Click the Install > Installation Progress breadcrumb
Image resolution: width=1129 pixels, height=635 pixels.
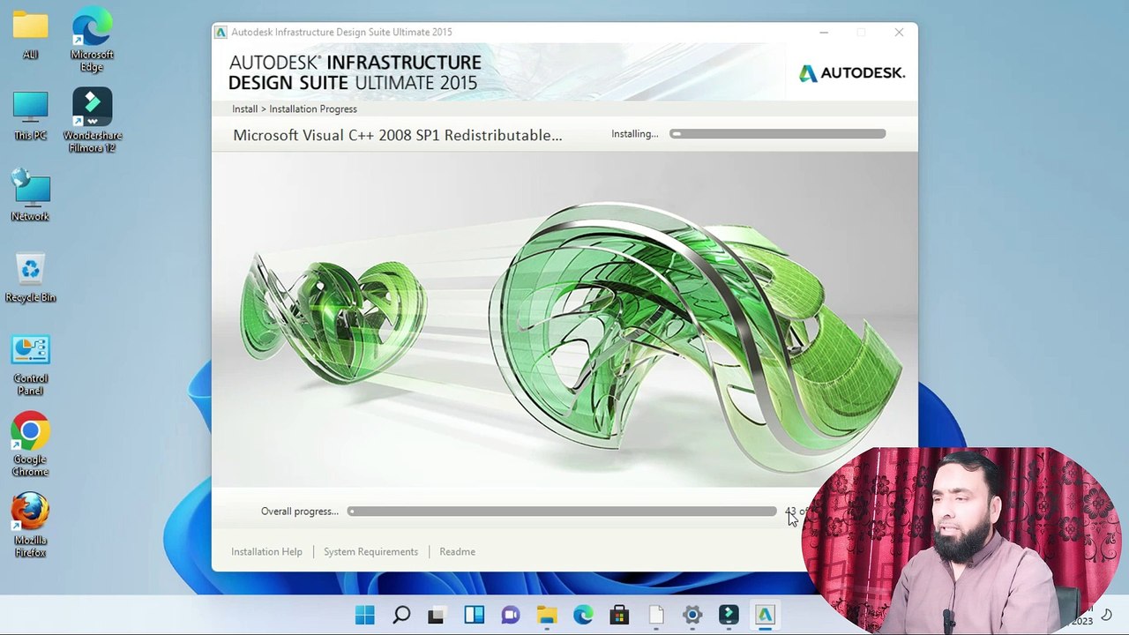coord(295,109)
